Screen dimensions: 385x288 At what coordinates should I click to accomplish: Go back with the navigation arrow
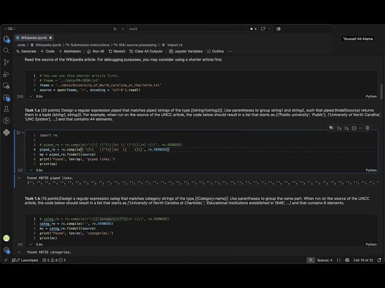click(x=115, y=29)
